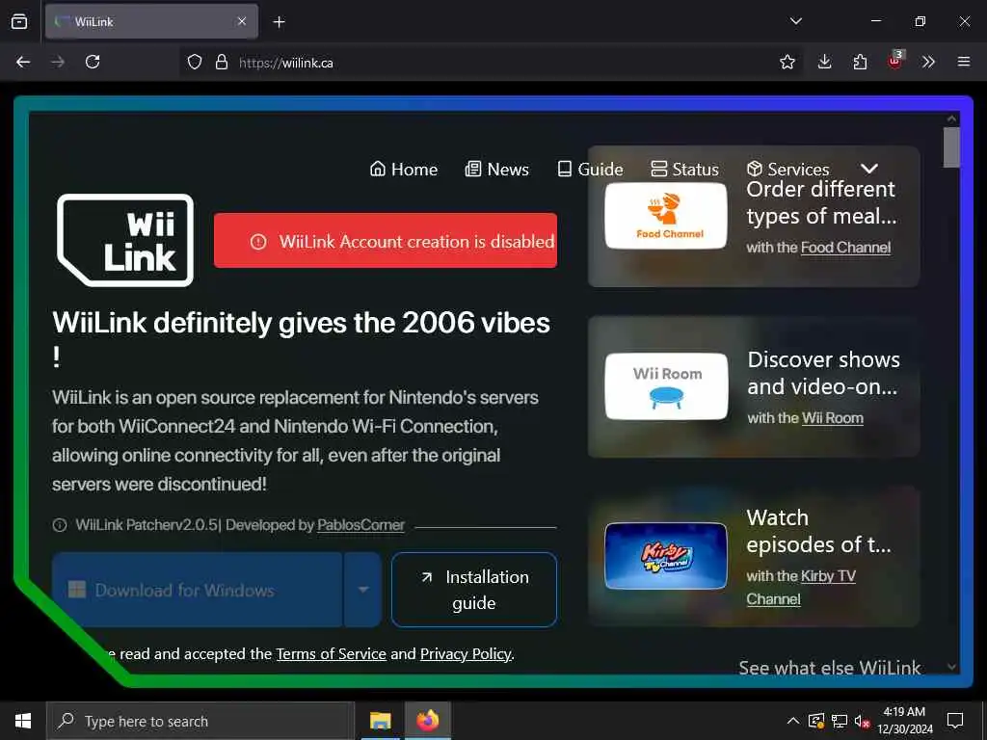Click the scrollbar up arrow
The width and height of the screenshot is (987, 740).
951,119
